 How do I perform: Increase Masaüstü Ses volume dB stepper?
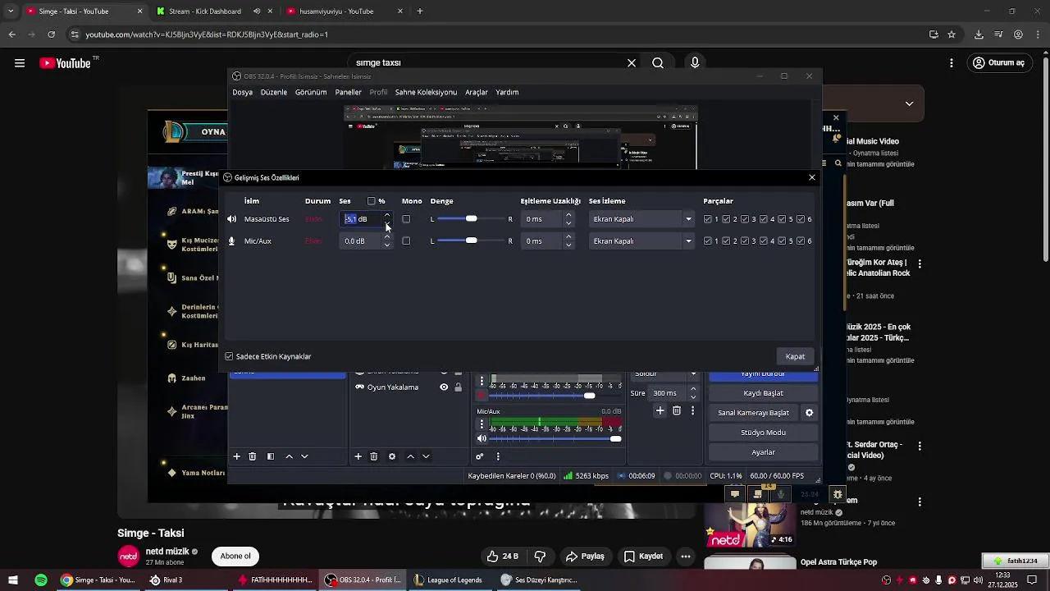coord(387,216)
